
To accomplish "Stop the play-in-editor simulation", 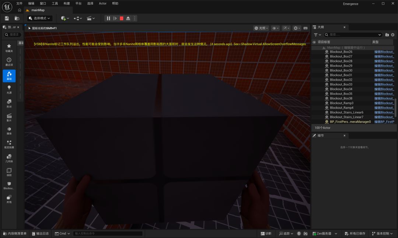I will click(x=122, y=18).
